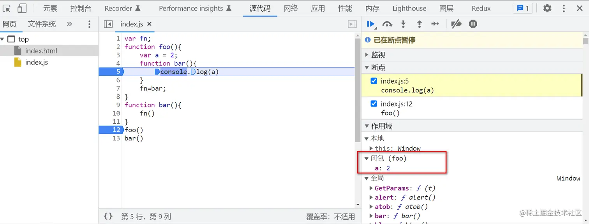Click the fn=bar; code line

(x=153, y=88)
